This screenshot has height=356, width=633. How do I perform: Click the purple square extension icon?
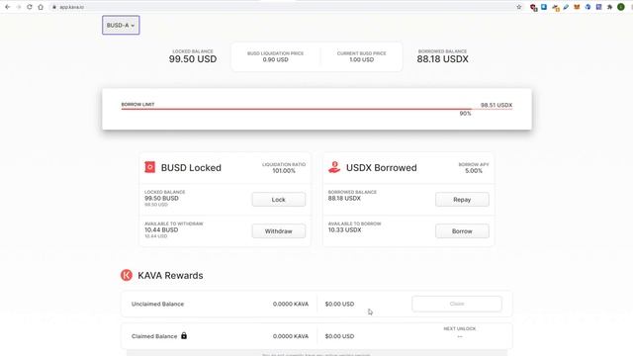pyautogui.click(x=598, y=7)
